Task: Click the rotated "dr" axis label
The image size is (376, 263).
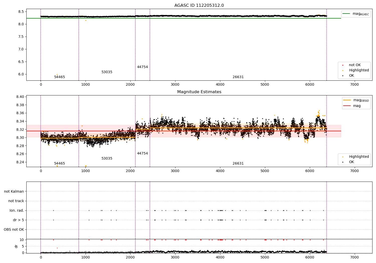Action: (x=16, y=246)
